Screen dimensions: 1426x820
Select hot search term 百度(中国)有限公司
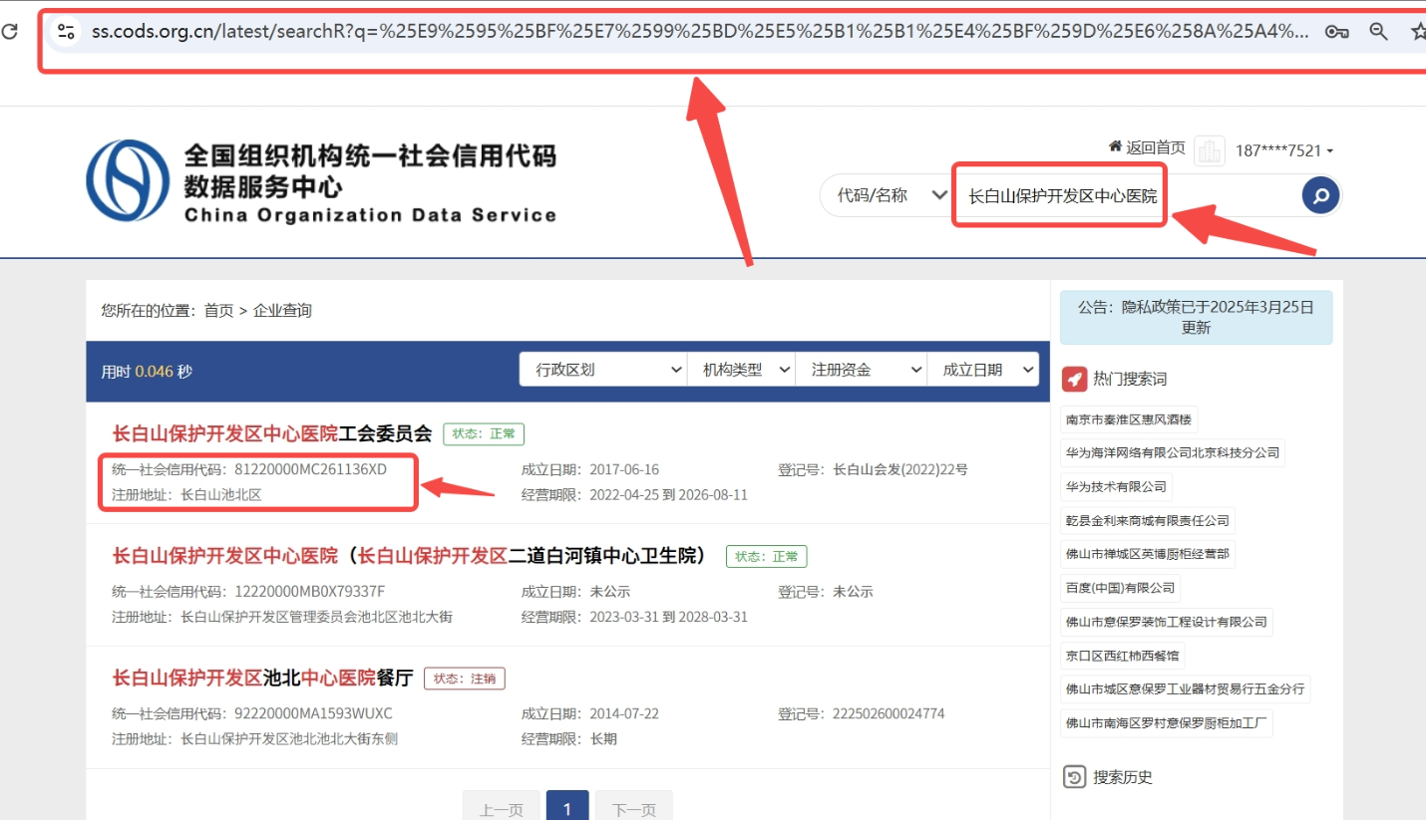coord(1120,588)
